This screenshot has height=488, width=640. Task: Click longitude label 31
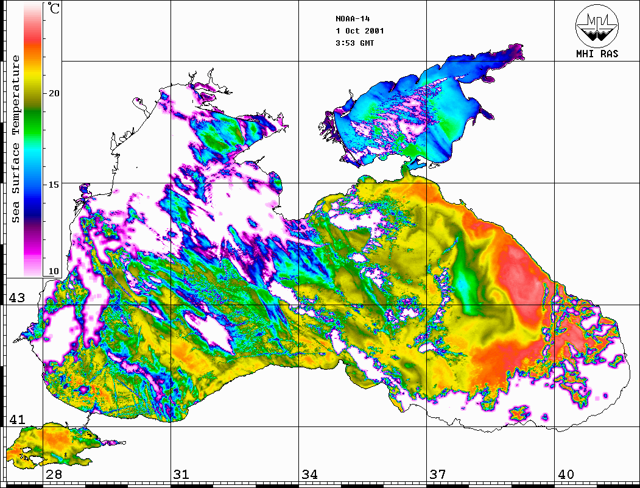[x=181, y=474]
